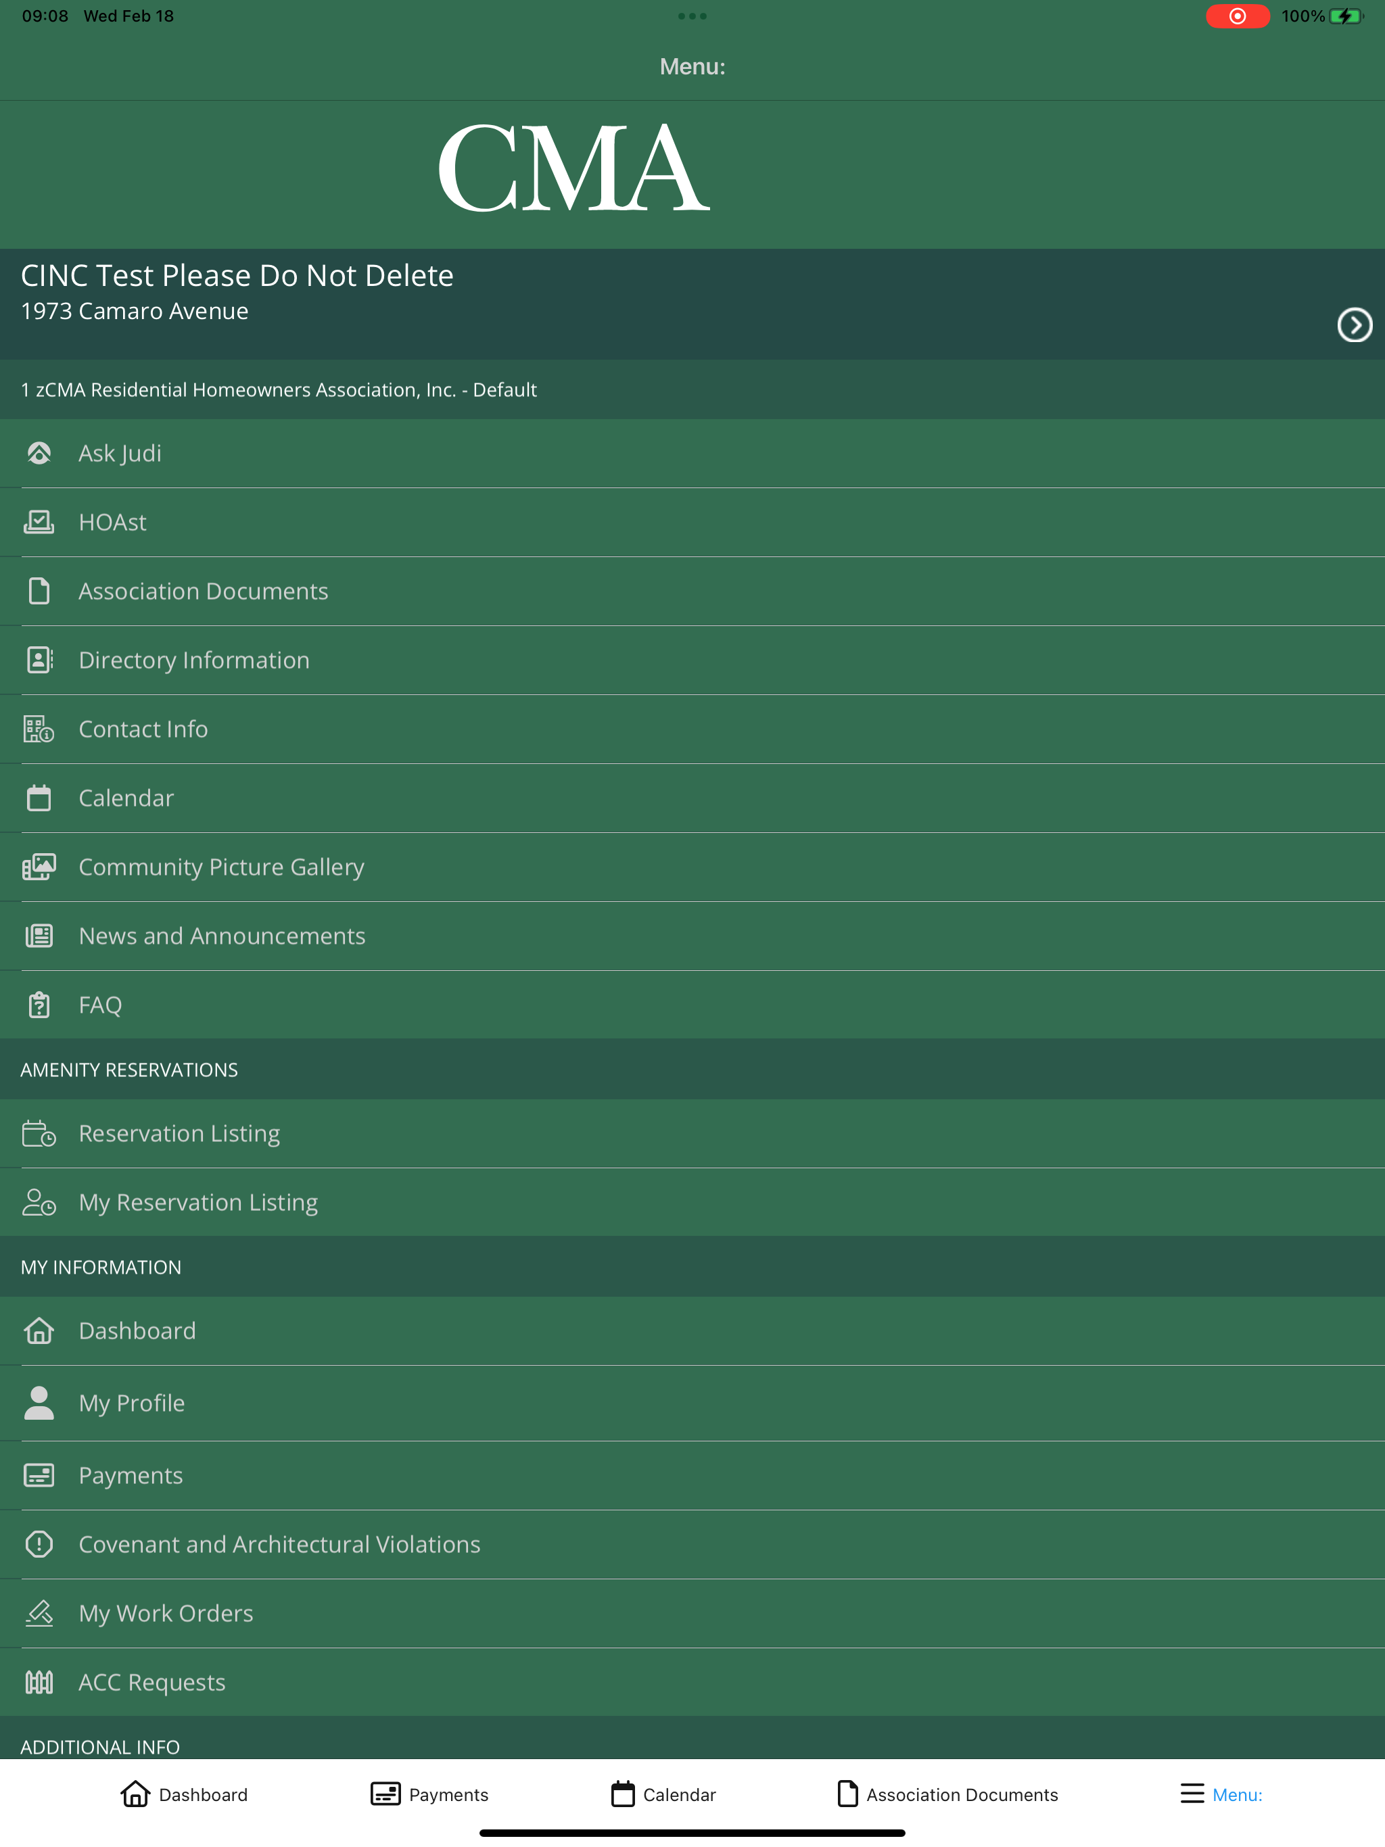The width and height of the screenshot is (1385, 1847).
Task: Open Dashboard under My Information
Action: point(692,1331)
